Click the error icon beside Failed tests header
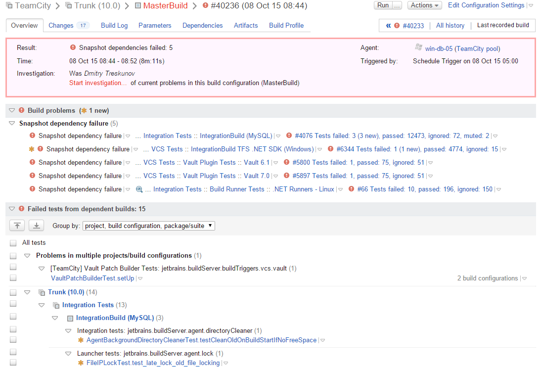Image resolution: width=542 pixels, height=369 pixels. (x=21, y=209)
